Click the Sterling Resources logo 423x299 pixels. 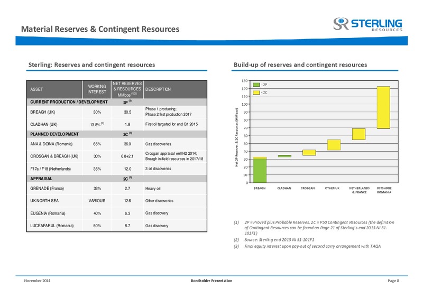(367, 24)
